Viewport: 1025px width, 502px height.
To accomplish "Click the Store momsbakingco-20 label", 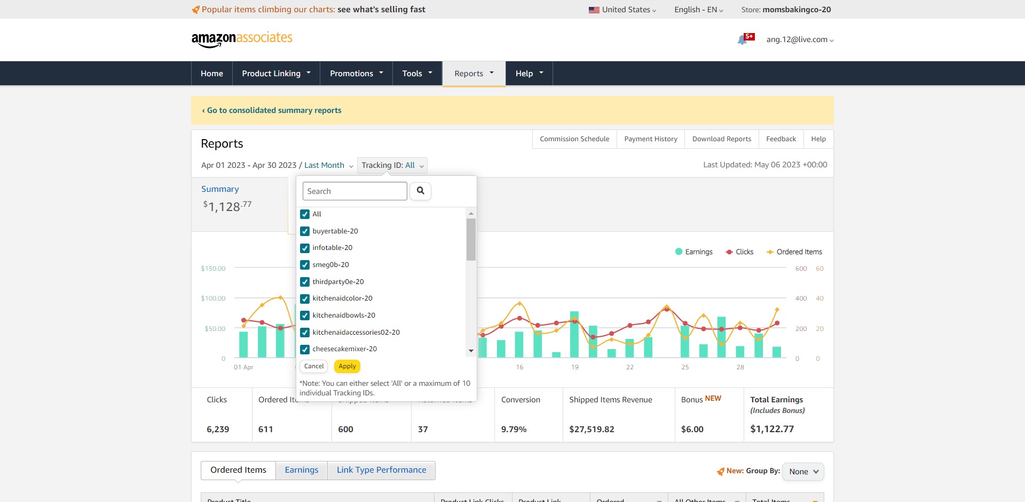I will click(x=786, y=10).
